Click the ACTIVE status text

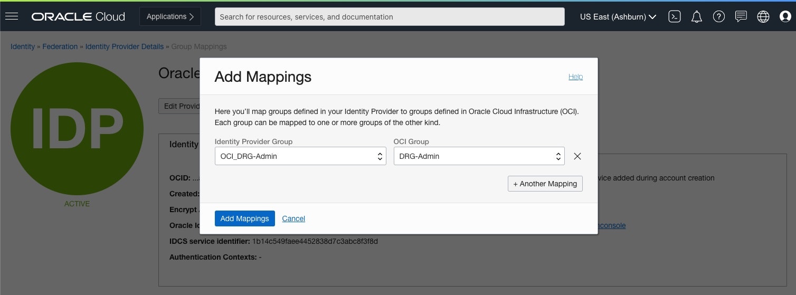77,204
